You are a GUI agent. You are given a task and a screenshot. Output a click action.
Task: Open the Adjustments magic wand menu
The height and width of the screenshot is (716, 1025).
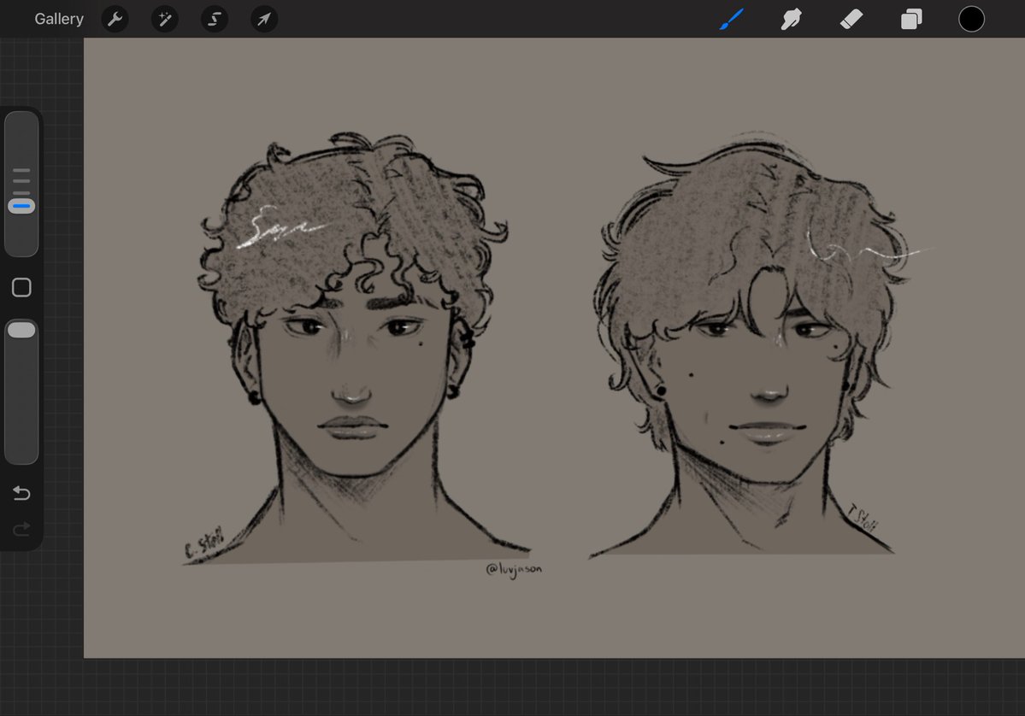coord(165,19)
